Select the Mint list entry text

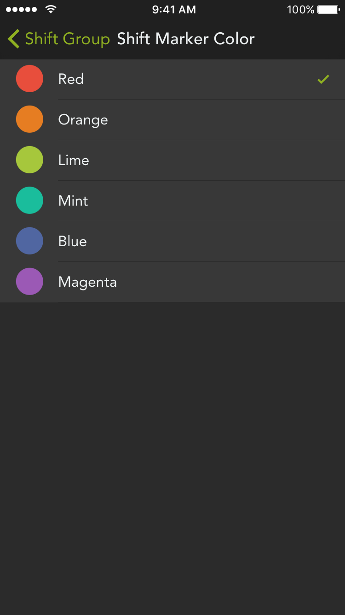point(73,201)
